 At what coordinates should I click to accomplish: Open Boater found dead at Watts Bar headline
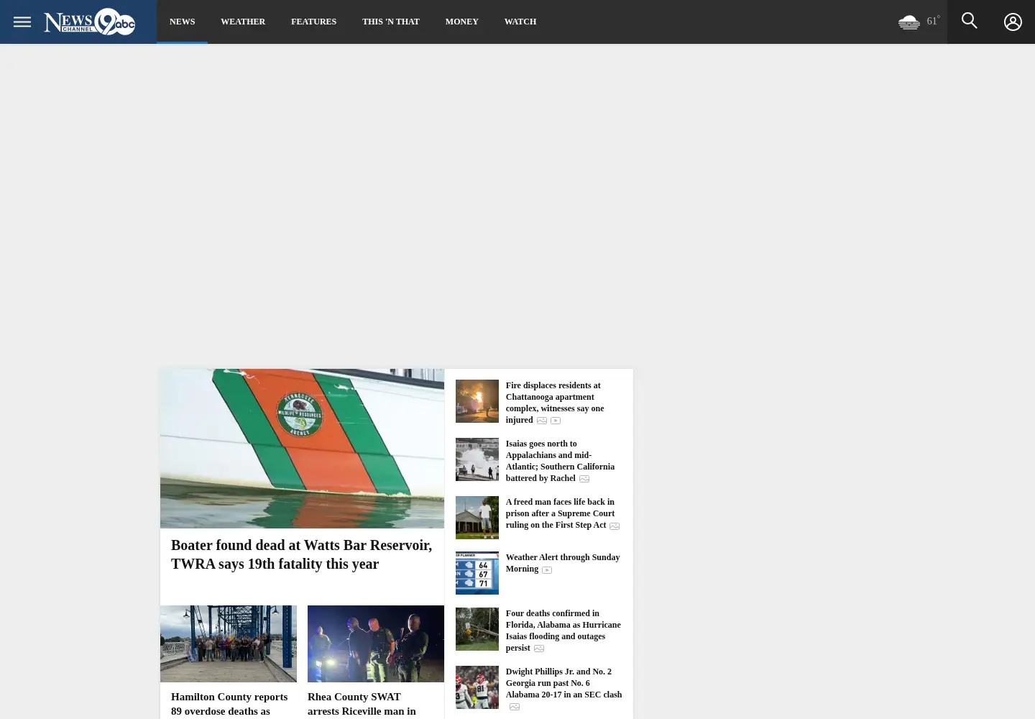[x=301, y=554]
